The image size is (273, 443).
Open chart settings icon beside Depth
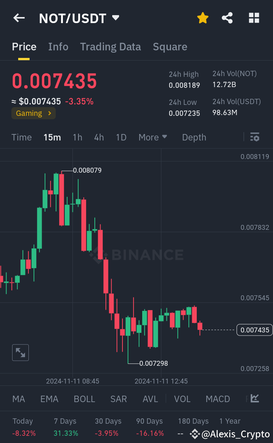point(254,137)
